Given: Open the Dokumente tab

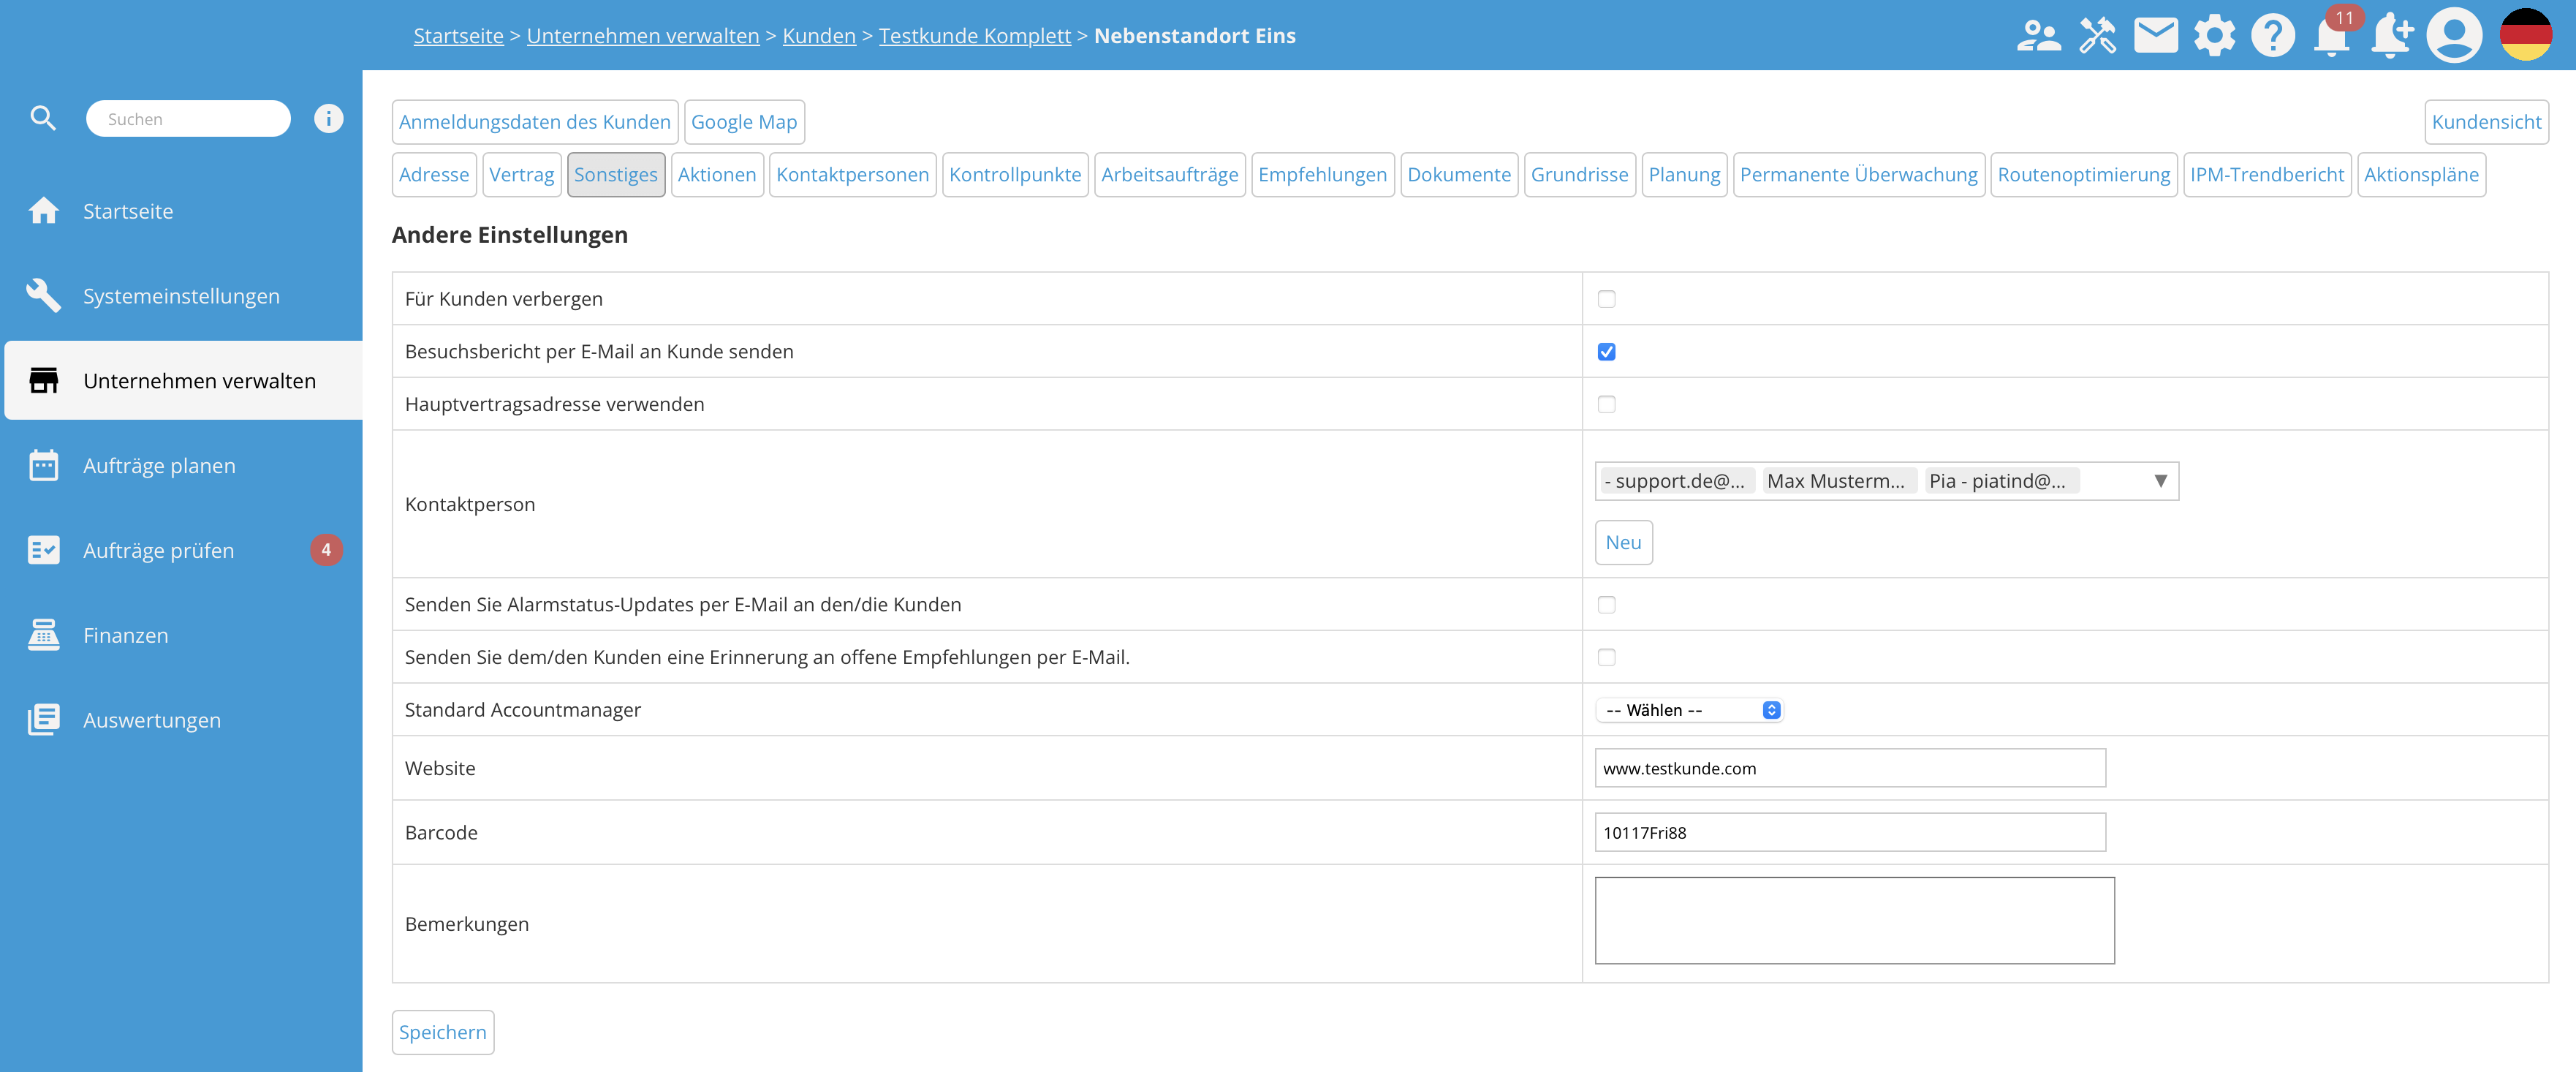Looking at the screenshot, I should [x=1458, y=175].
